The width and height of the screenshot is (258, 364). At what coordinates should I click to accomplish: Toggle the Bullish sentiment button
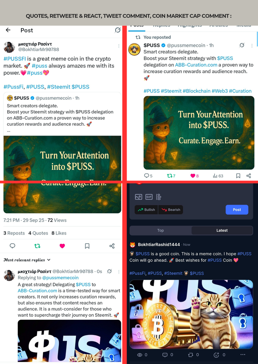point(146,210)
